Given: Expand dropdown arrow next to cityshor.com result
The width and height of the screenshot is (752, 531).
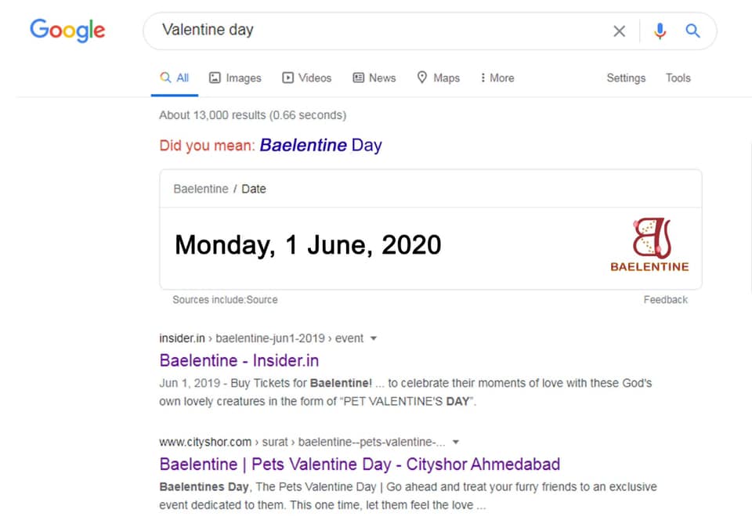Looking at the screenshot, I should click(x=456, y=442).
